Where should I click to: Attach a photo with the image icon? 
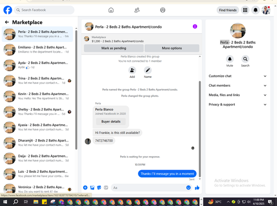[x=92, y=188]
